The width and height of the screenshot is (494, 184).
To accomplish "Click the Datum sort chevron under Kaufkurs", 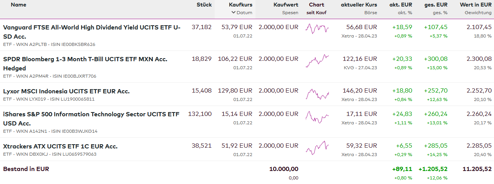I will pyautogui.click(x=234, y=13).
